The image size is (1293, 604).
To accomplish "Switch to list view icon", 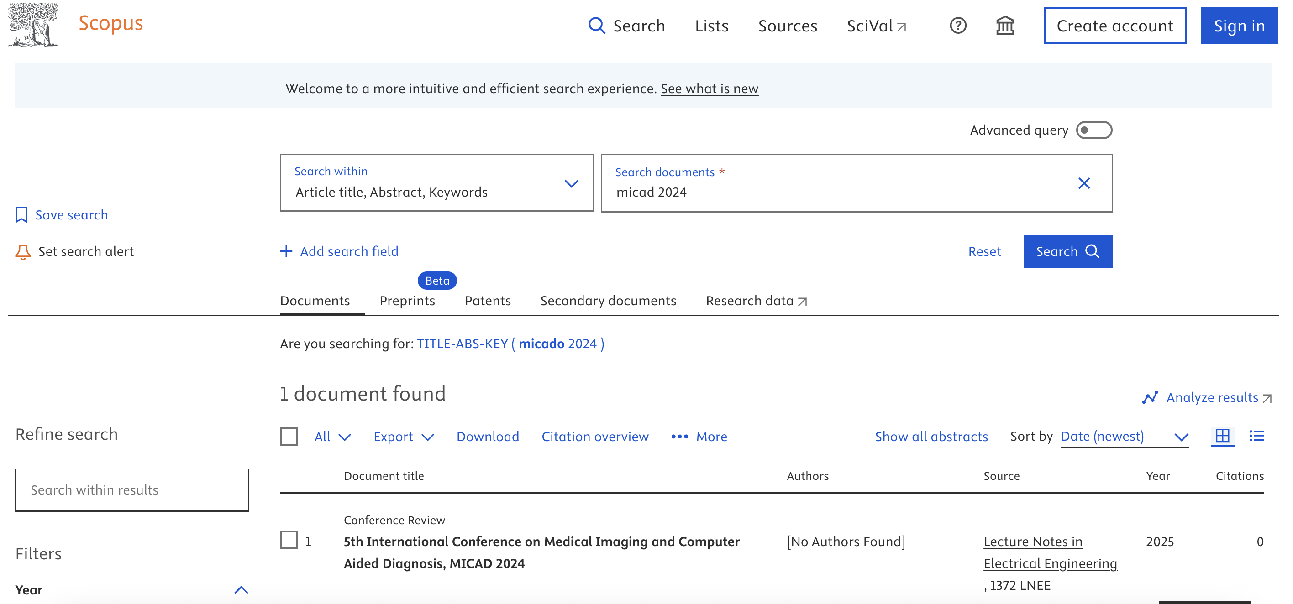I will tap(1256, 436).
